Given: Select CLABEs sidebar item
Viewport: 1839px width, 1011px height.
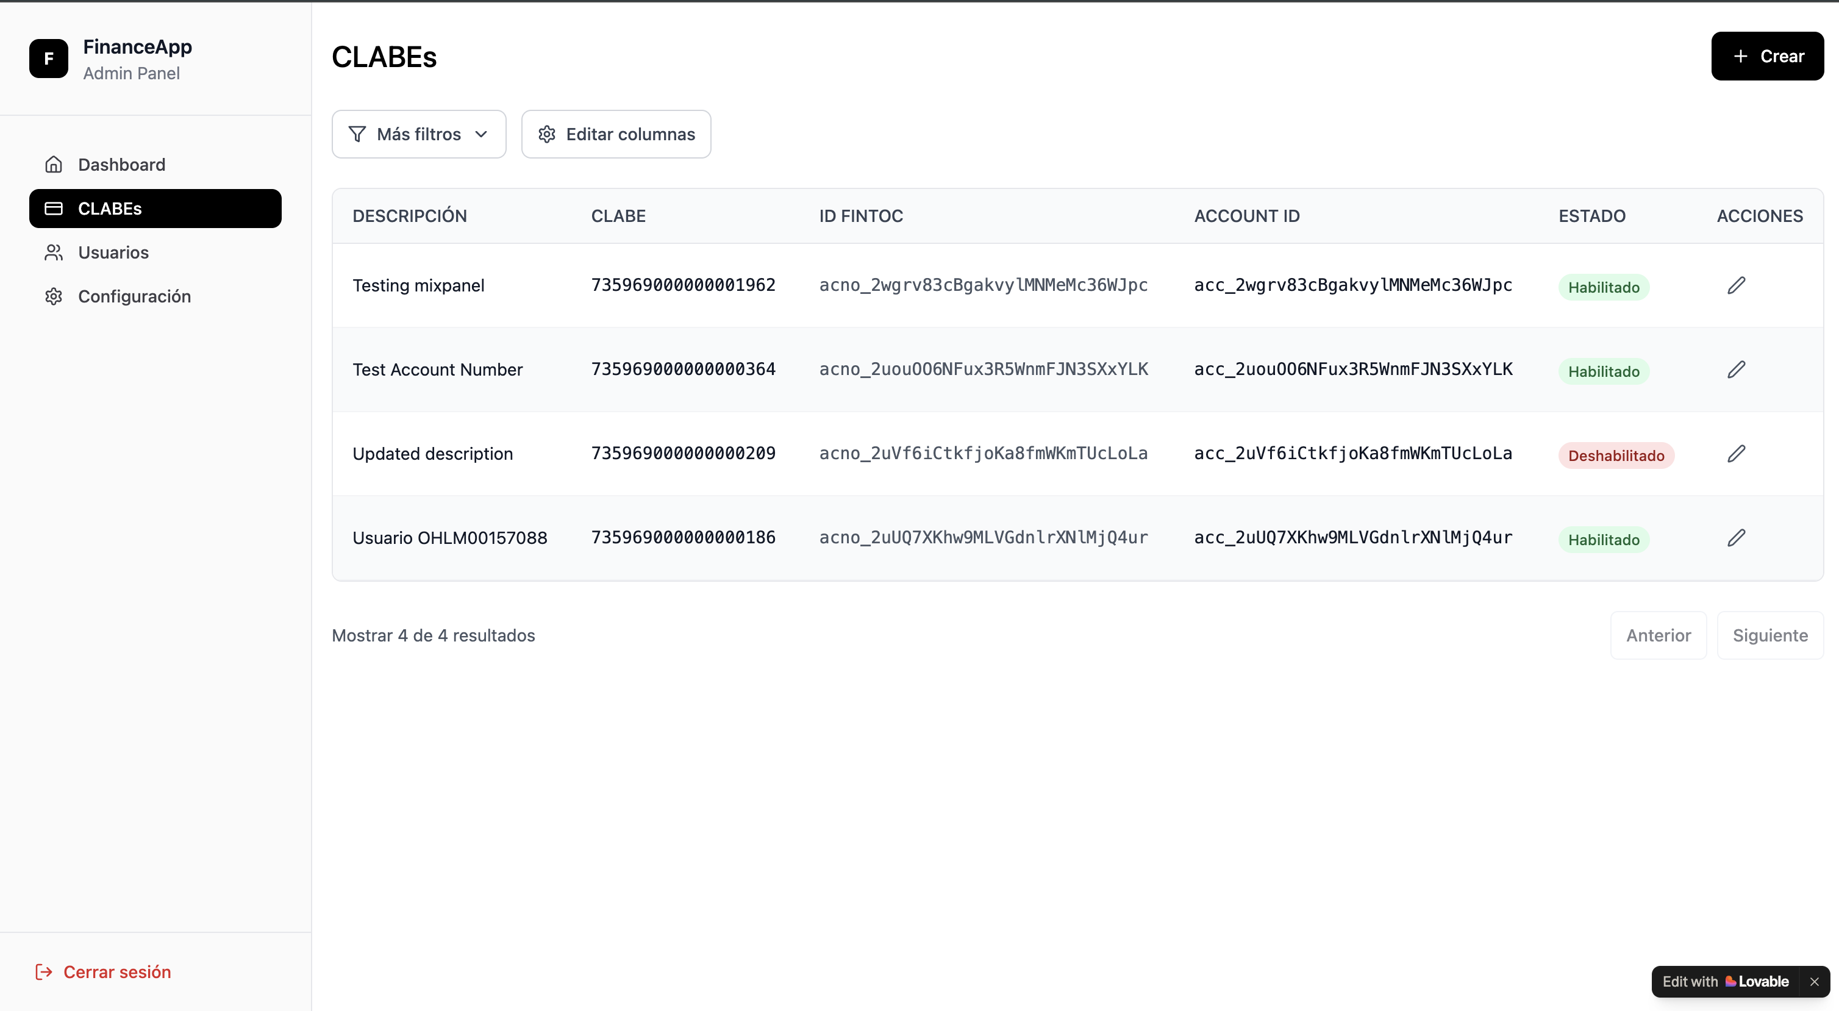Looking at the screenshot, I should coord(155,209).
